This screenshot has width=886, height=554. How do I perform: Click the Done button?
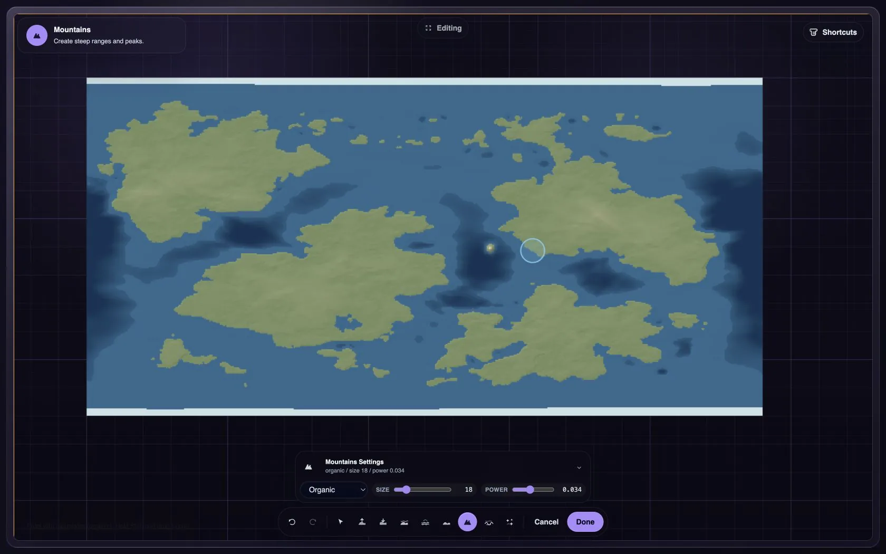[x=585, y=522]
